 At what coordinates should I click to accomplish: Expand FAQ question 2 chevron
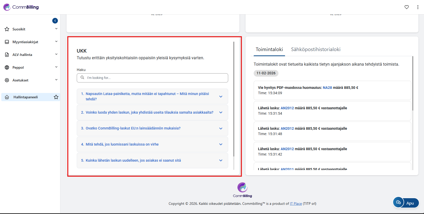221,112
